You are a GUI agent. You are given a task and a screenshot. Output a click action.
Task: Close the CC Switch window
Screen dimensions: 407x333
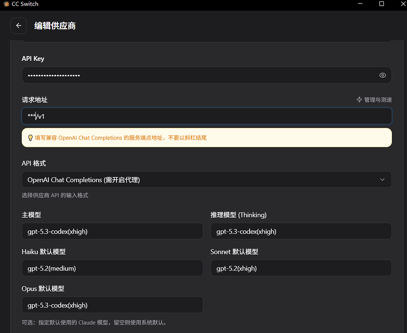coord(403,4)
